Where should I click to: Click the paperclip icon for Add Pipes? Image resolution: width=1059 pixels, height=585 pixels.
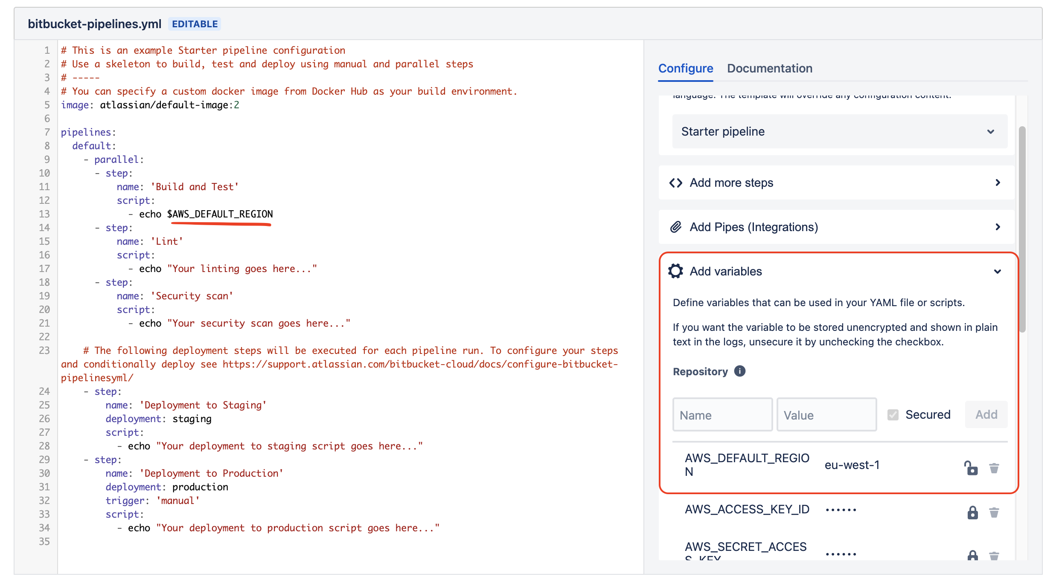675,227
